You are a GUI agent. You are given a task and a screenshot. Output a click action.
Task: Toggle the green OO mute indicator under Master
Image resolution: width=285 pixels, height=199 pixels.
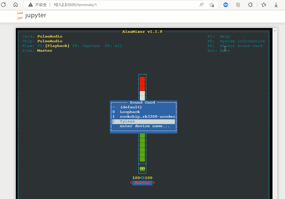point(142,168)
